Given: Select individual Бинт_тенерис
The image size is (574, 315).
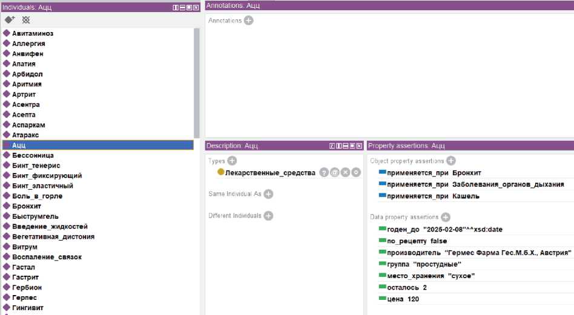Looking at the screenshot, I should (x=36, y=166).
